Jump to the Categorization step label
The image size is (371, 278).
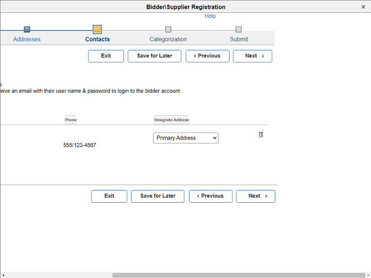pos(168,39)
